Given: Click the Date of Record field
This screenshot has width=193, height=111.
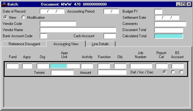Looking at the screenshot, I should (52, 11).
